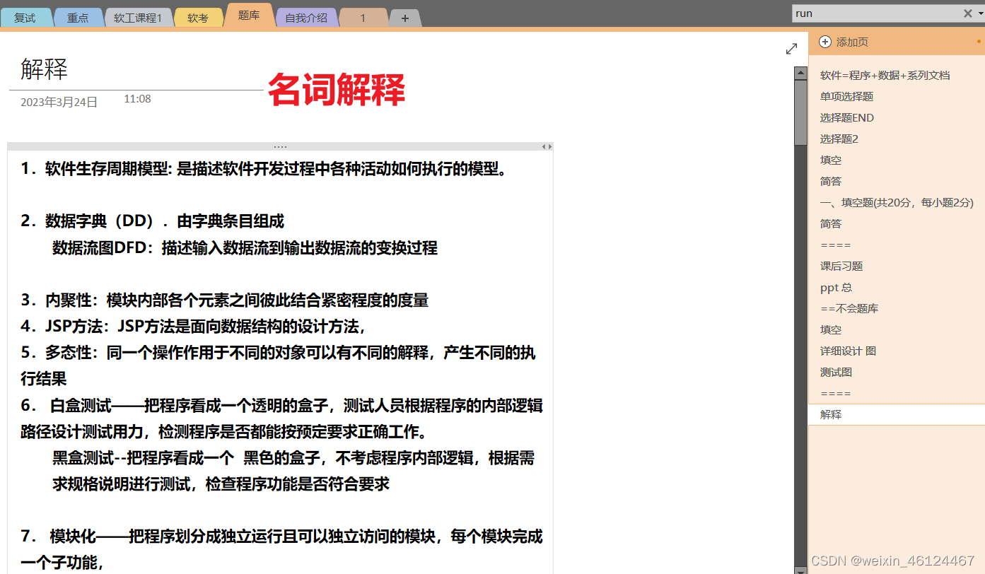This screenshot has width=985, height=574.
Task: Open the 软工课程1 section tab
Action: pyautogui.click(x=138, y=18)
